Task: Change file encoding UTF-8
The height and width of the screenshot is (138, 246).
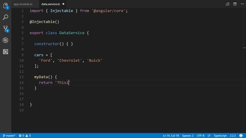Action: point(201,136)
